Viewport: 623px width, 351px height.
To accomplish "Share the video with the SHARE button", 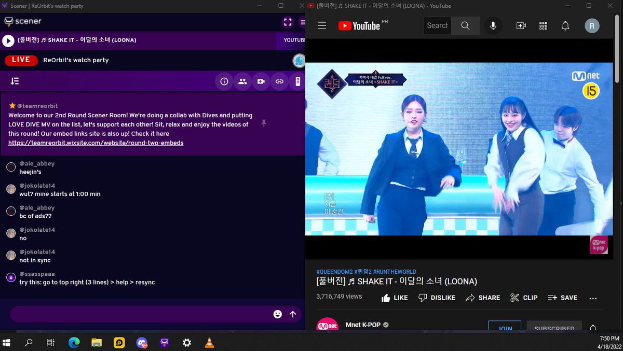I will click(483, 298).
